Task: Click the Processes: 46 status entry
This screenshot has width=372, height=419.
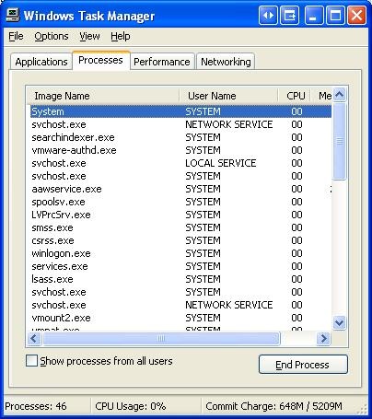Action: (36, 406)
